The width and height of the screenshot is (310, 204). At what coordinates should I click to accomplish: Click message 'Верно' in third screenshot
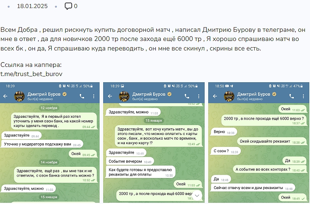click(x=224, y=132)
